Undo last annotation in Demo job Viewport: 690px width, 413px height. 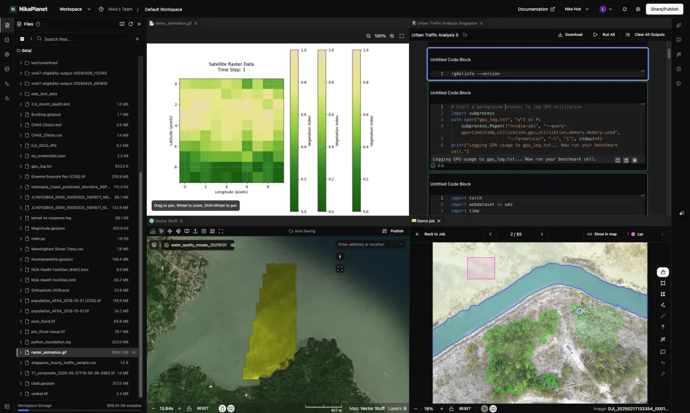point(663,363)
